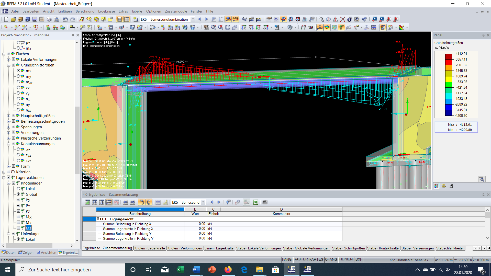This screenshot has width=491, height=276.
Task: Collapse the LF1 - Eigengewicht row group
Action: 98,219
